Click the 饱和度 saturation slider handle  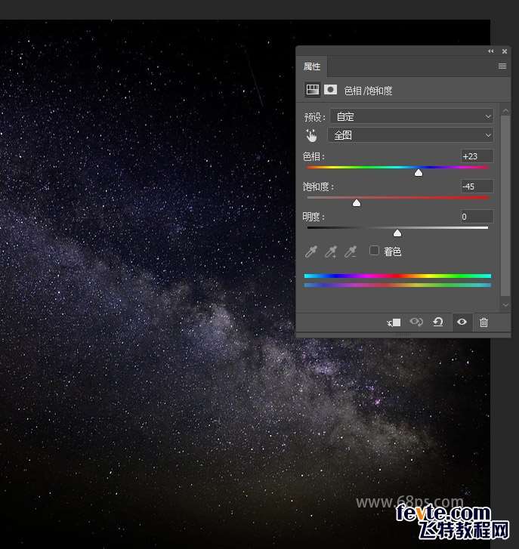357,202
